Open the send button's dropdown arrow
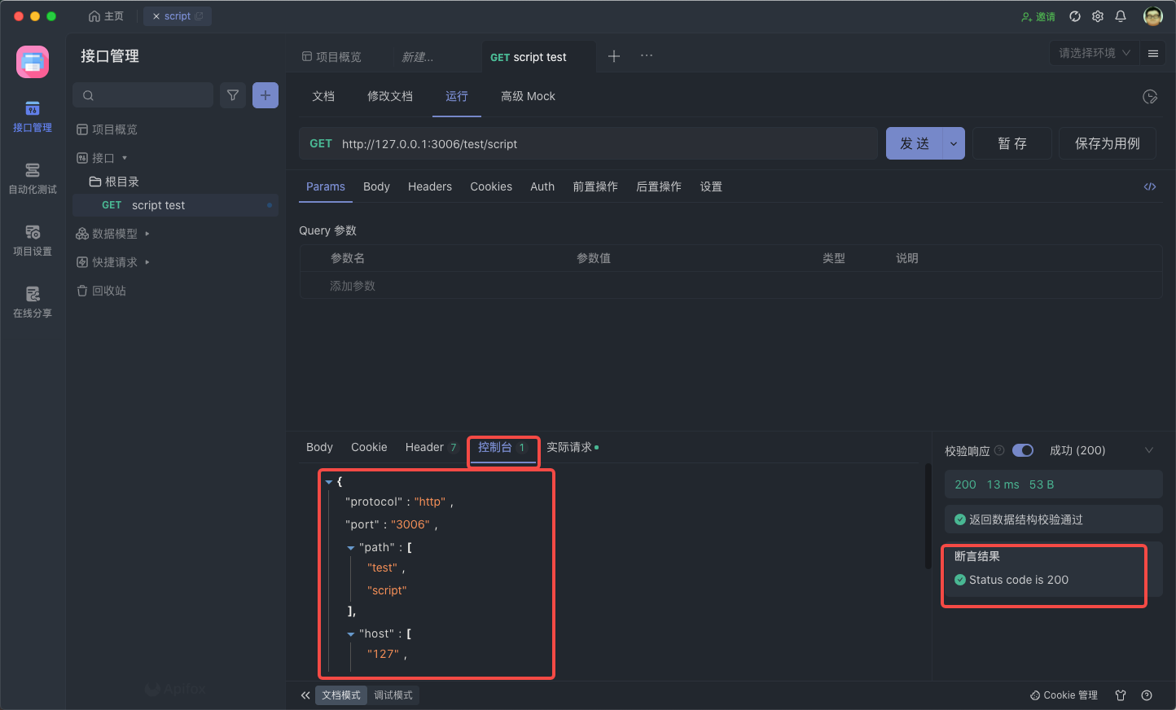 [953, 142]
